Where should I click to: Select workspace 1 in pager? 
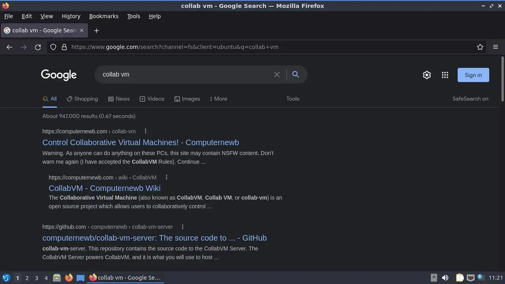(17, 278)
